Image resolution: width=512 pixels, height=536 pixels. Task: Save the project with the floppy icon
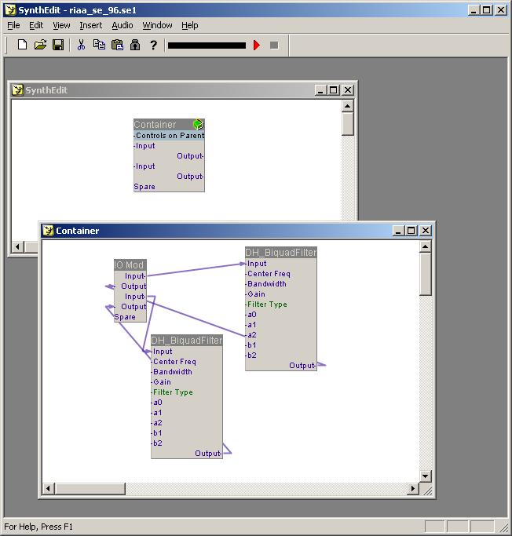point(58,45)
